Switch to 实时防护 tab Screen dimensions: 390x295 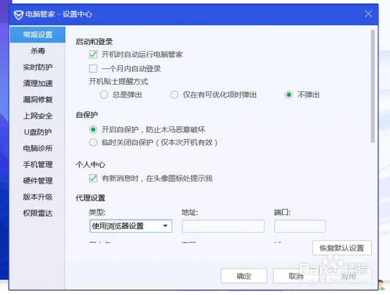pos(38,67)
